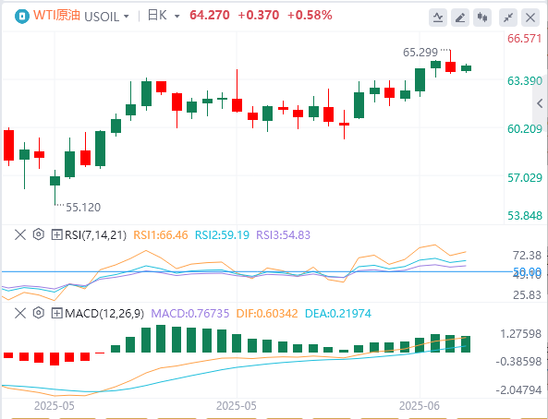This screenshot has width=548, height=419.
Task: Click the 65.299 high price candle marker
Action: [420, 53]
